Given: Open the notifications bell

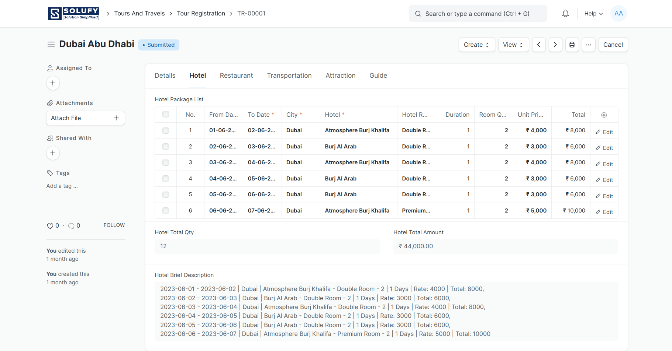Looking at the screenshot, I should point(565,14).
